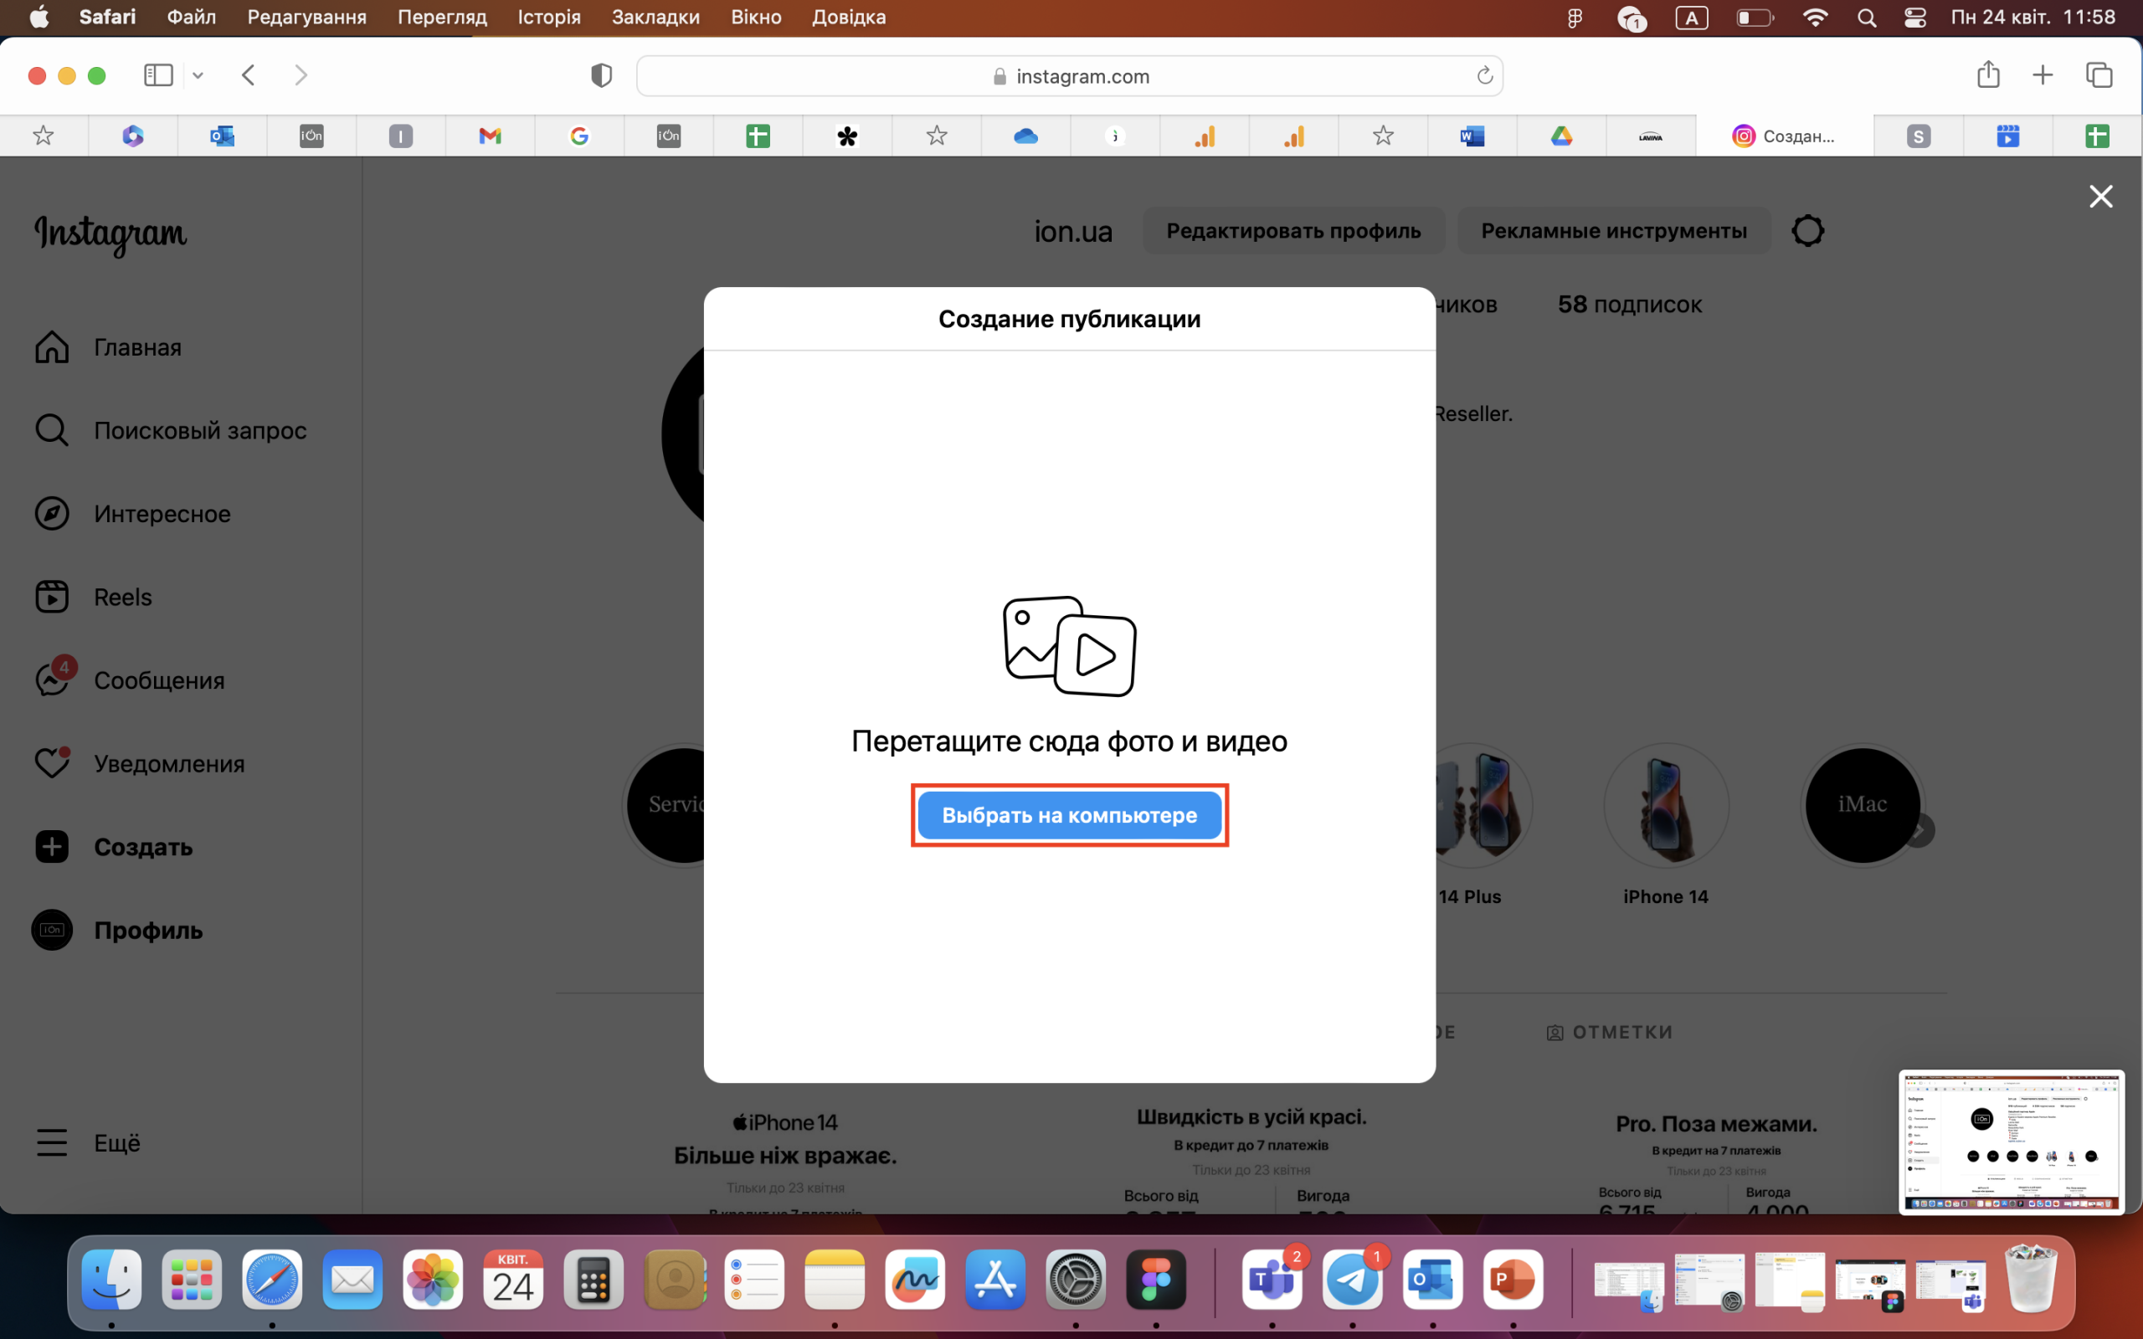Click the instagram.com address bar

coord(1069,76)
